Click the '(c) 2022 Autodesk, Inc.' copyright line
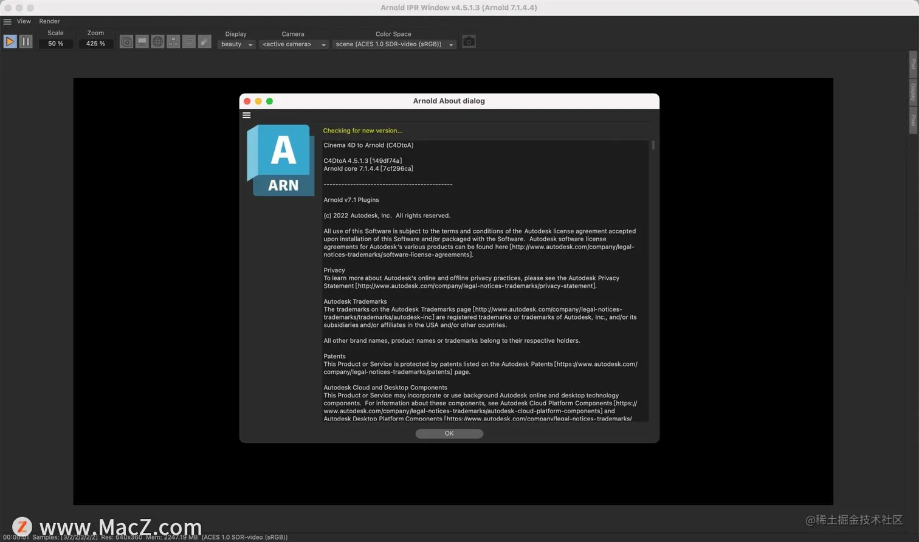919x542 pixels. pyautogui.click(x=387, y=216)
